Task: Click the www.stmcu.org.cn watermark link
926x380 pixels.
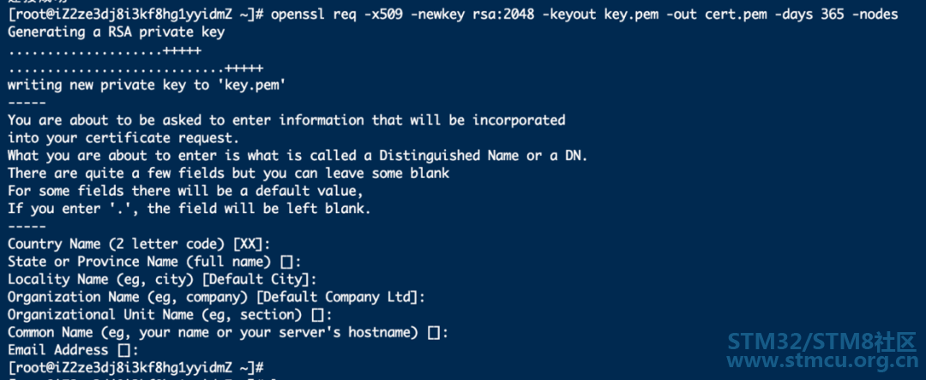Action: pos(822,361)
